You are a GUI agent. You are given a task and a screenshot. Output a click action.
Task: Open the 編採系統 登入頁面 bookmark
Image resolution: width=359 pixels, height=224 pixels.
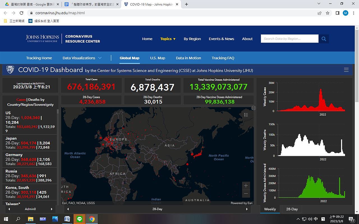(x=44, y=21)
